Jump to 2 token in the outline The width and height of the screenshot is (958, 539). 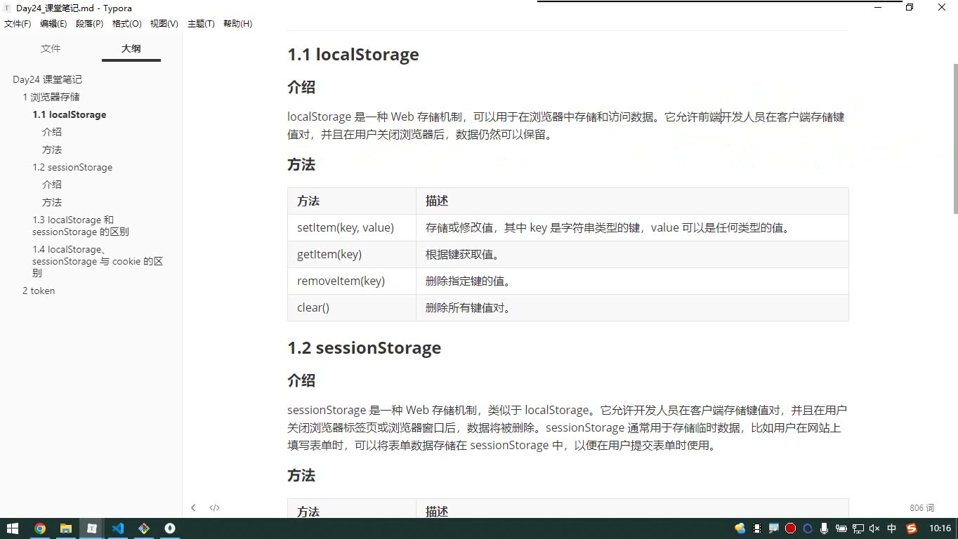click(x=39, y=291)
